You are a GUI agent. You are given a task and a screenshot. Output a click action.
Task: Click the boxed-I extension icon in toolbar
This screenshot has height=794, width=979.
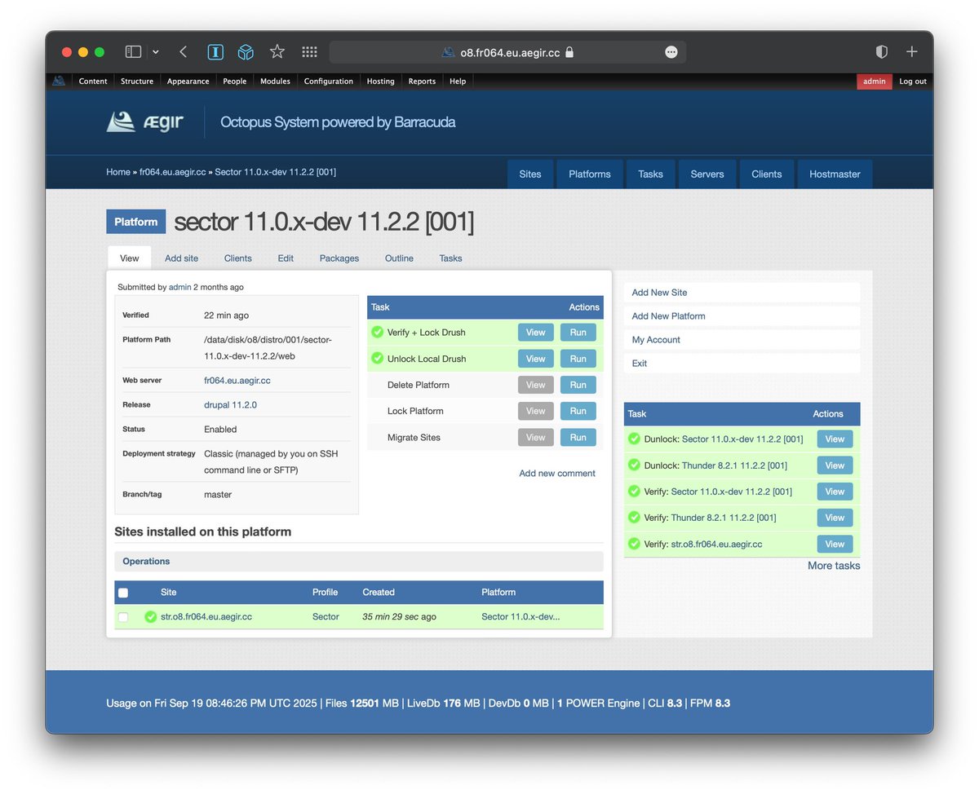click(x=215, y=51)
